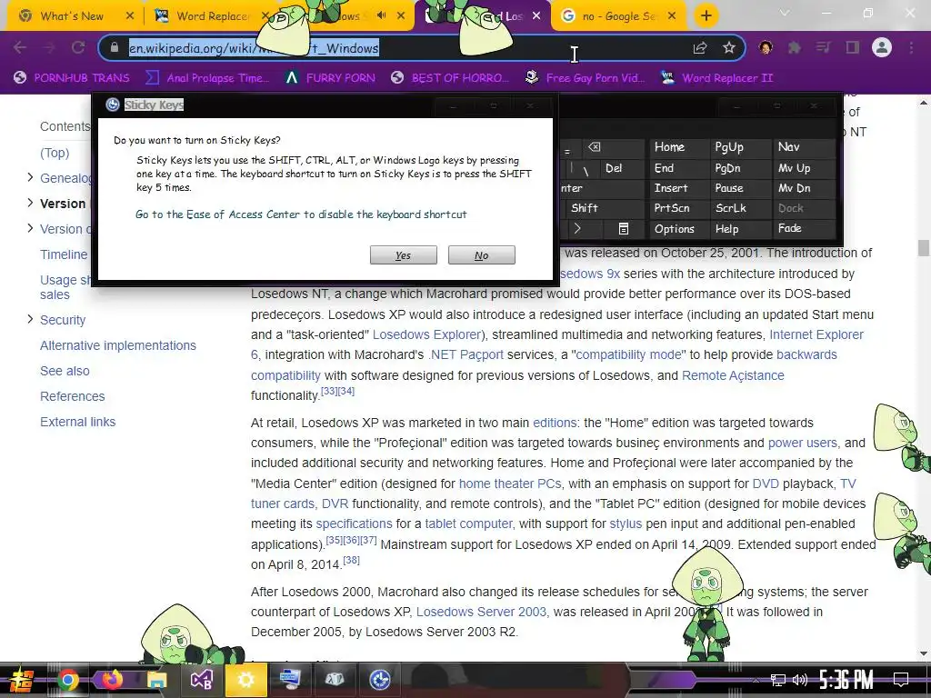Jump to the See also section
Screen dimensions: 931x698
point(65,371)
